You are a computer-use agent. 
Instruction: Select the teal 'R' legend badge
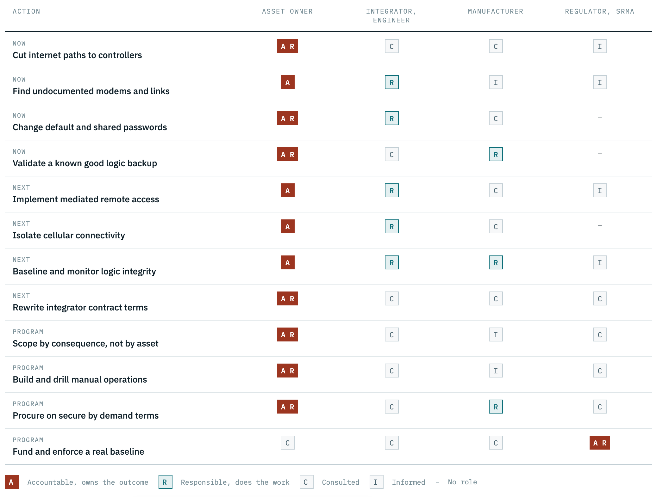point(165,482)
